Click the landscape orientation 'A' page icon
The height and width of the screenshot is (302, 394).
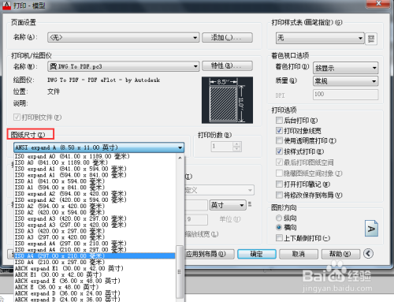coord(371,229)
